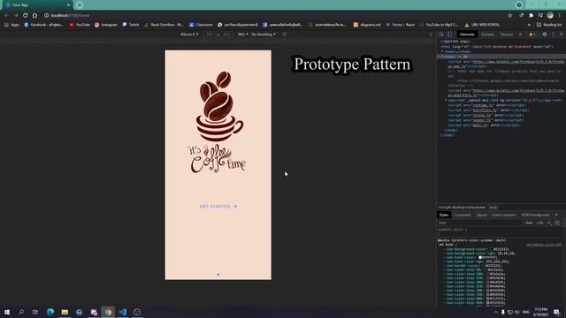Image resolution: width=566 pixels, height=318 pixels.
Task: Click the warnings count badge
Action: click(x=532, y=34)
